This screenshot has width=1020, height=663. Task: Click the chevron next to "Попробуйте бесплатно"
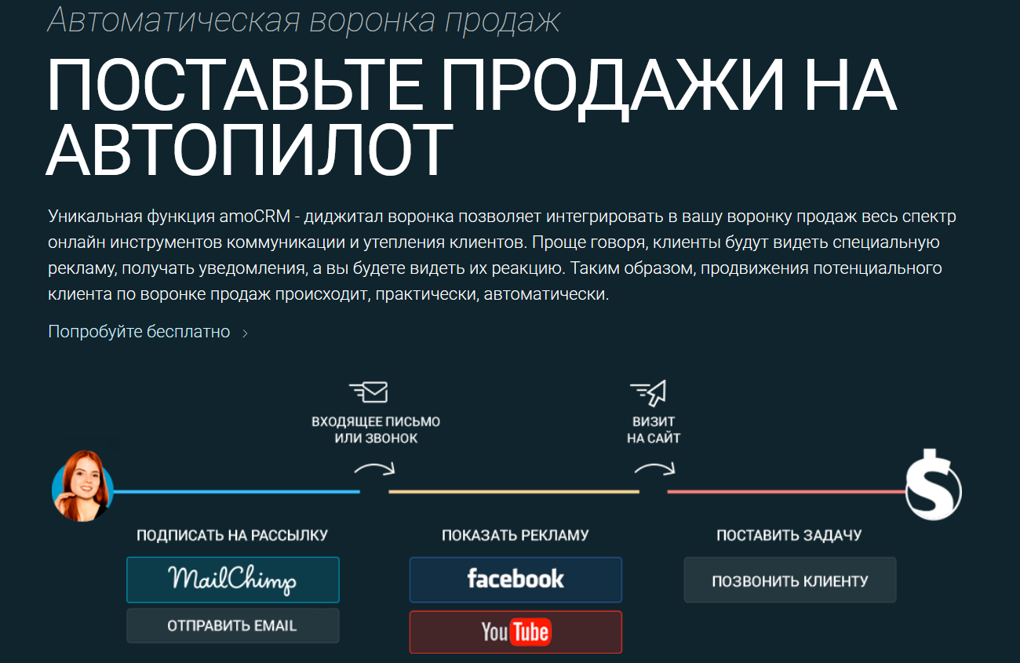245,333
